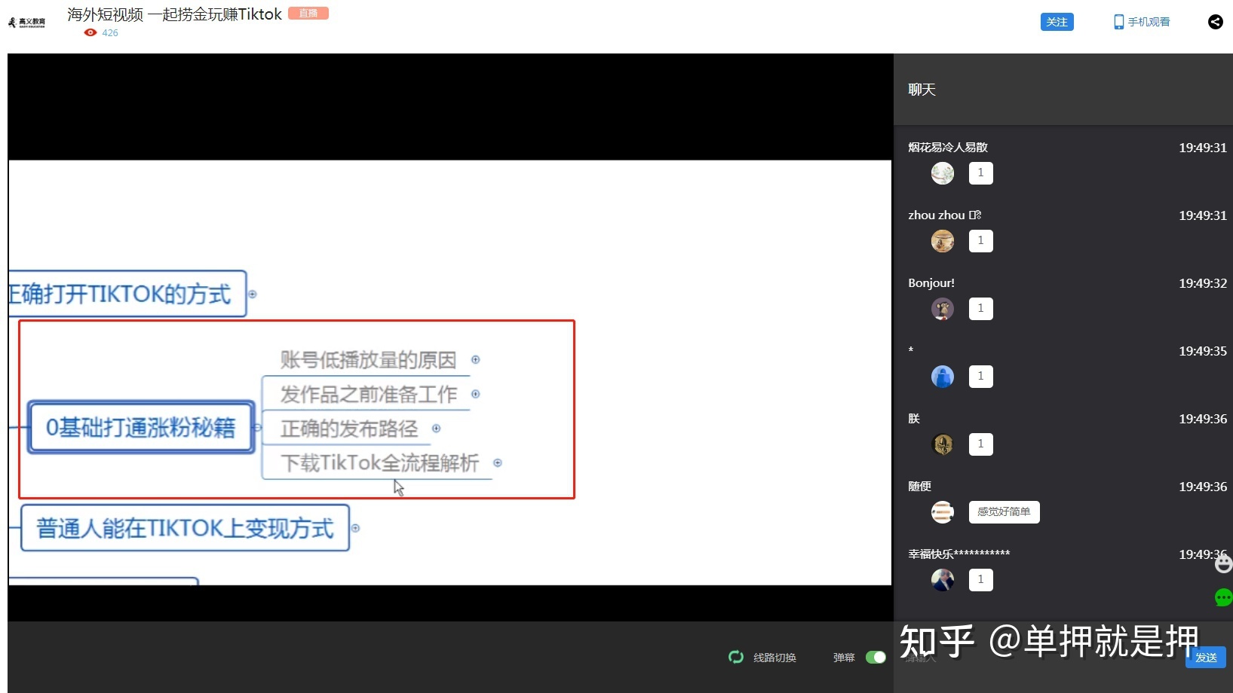Image resolution: width=1233 pixels, height=693 pixels.
Task: Open Bonjour! user's avatar
Action: point(942,309)
